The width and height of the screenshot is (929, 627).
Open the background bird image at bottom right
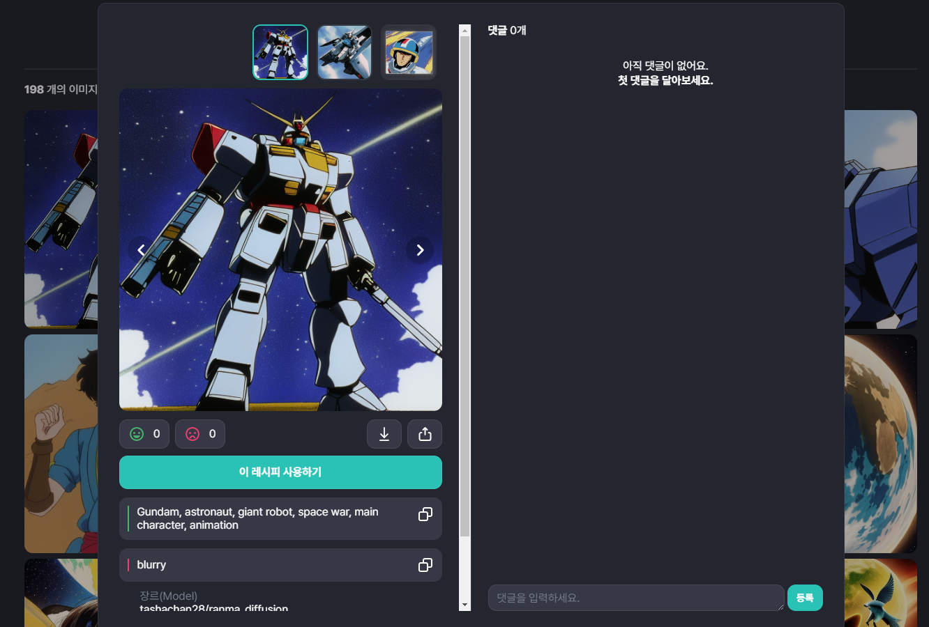point(880,592)
